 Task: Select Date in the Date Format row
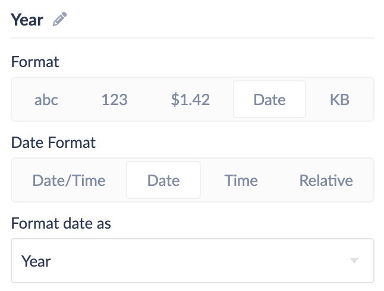[163, 180]
